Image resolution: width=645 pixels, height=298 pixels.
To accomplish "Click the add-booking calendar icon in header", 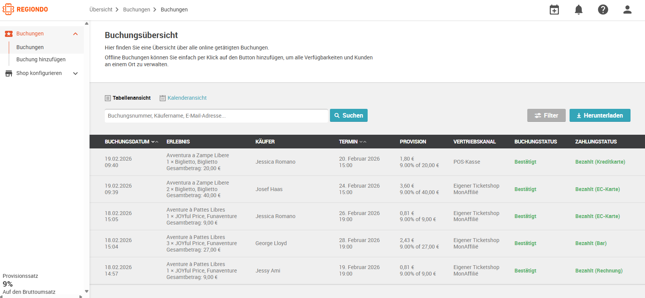I will [x=554, y=10].
